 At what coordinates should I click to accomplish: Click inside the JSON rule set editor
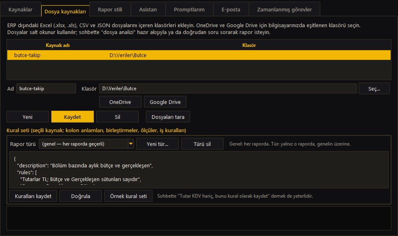coord(199,170)
